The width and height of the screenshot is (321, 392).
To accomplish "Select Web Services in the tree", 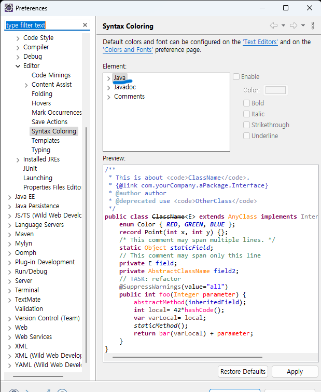I will tap(33, 337).
